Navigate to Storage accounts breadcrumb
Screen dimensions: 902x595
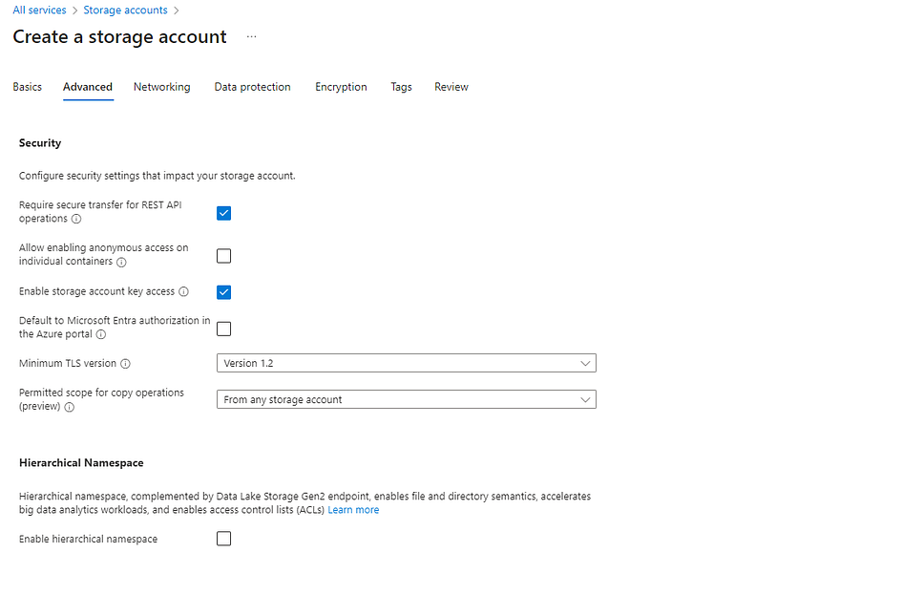125,11
